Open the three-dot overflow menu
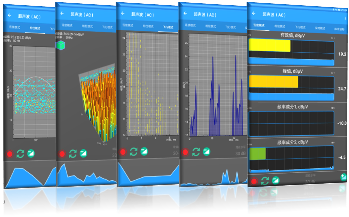The height and width of the screenshot is (217, 349). click(345, 18)
